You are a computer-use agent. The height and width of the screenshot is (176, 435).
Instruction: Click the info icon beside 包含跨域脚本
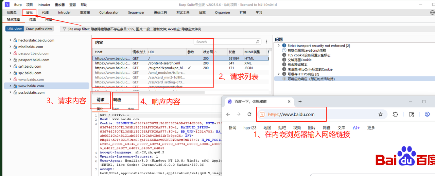[284, 65]
